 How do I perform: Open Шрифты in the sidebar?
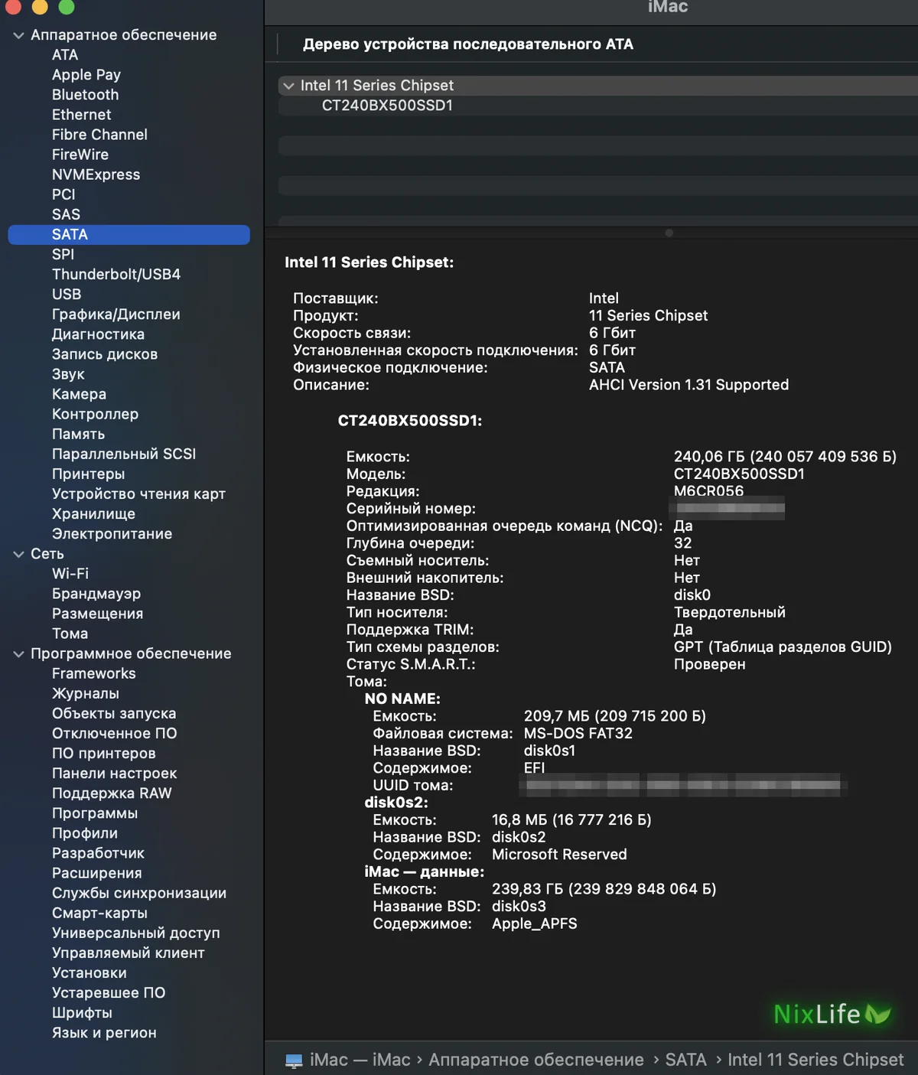click(82, 1012)
